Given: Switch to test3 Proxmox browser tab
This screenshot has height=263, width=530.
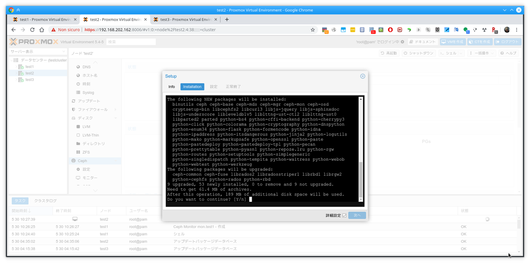Looking at the screenshot, I should coord(181,19).
